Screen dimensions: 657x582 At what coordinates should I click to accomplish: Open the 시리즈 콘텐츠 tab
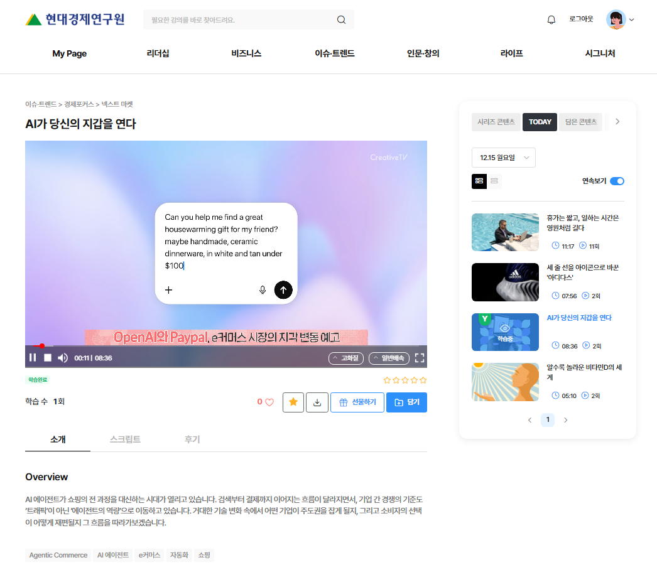point(496,122)
